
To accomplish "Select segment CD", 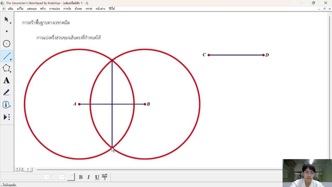I will pos(236,55).
